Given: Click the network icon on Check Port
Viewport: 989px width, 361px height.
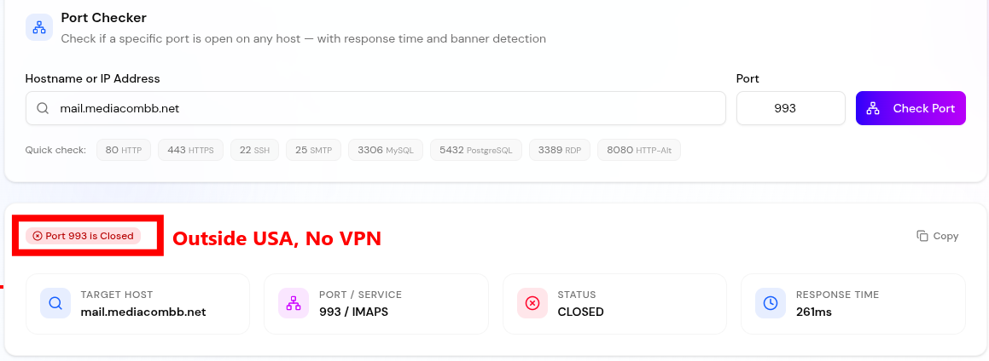Looking at the screenshot, I should click(x=873, y=109).
